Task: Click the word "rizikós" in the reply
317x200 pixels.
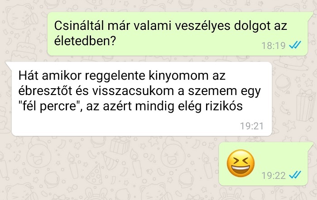Action: (x=224, y=106)
